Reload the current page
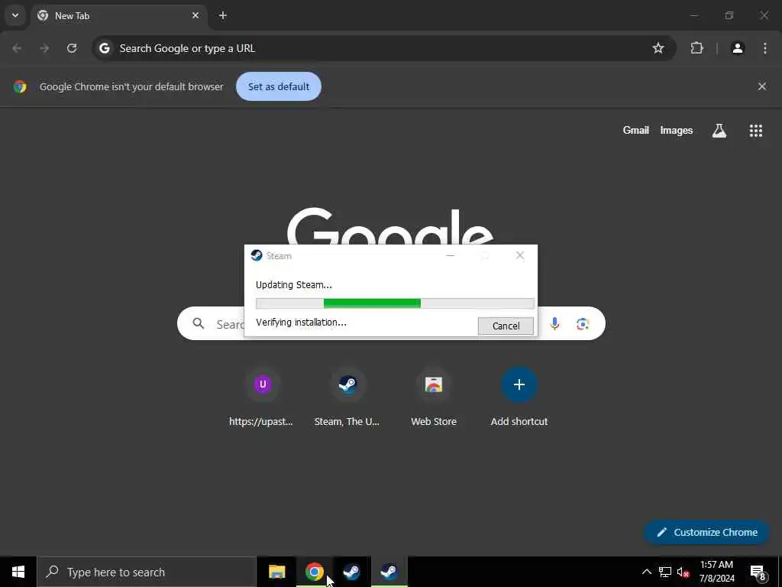This screenshot has height=587, width=782. [72, 48]
